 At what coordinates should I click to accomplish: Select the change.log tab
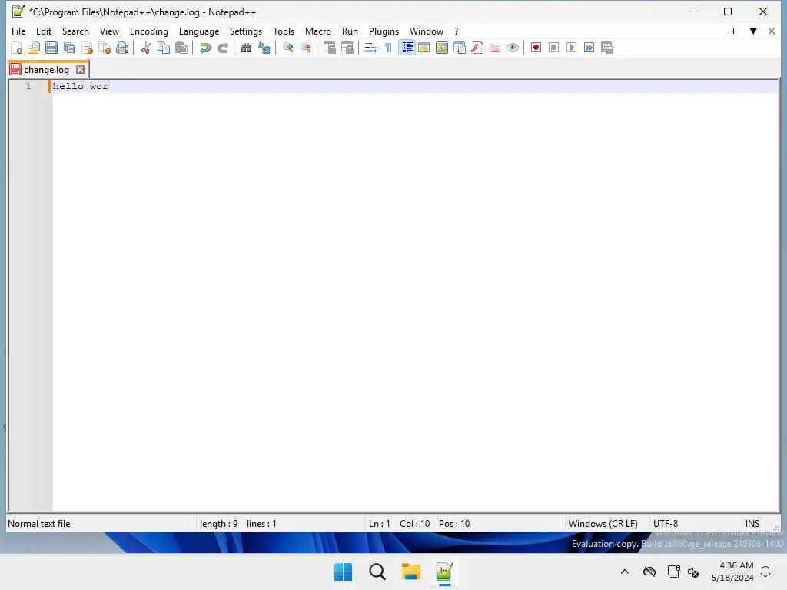pos(46,70)
